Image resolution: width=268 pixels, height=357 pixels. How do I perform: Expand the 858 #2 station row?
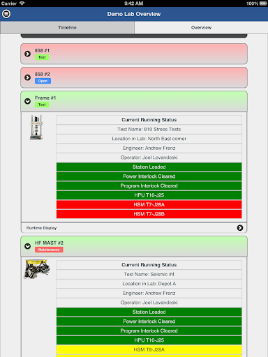point(134,77)
